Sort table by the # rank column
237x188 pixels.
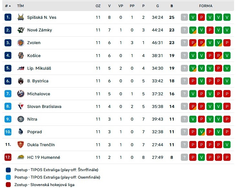coord(8,6)
